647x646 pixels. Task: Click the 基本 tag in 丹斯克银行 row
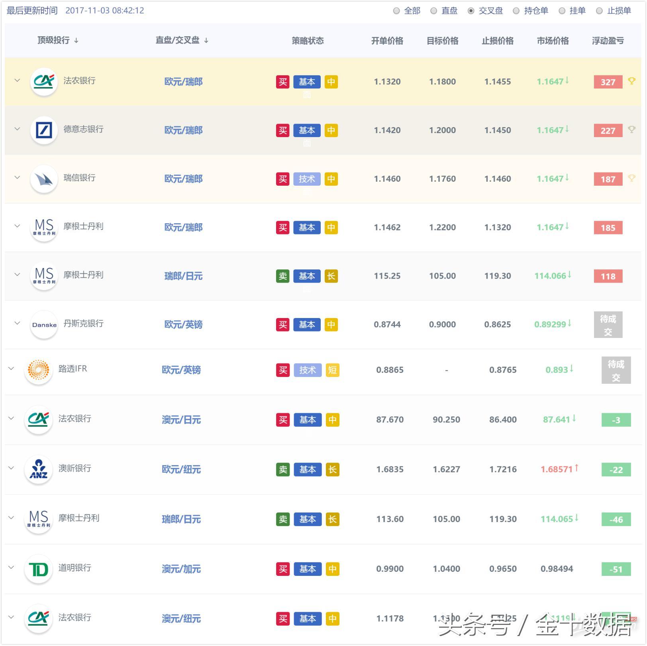(307, 324)
